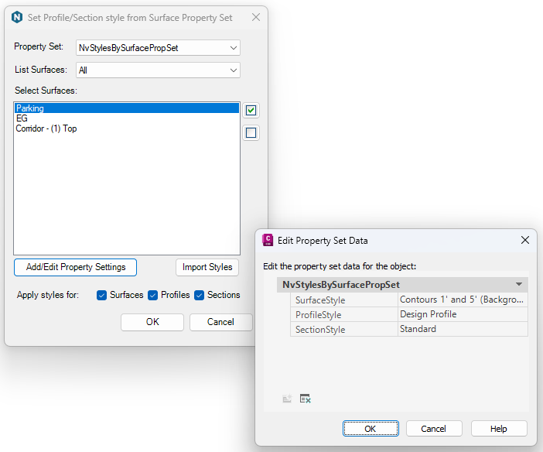Uncheck the Surfaces checkbox

click(x=102, y=295)
